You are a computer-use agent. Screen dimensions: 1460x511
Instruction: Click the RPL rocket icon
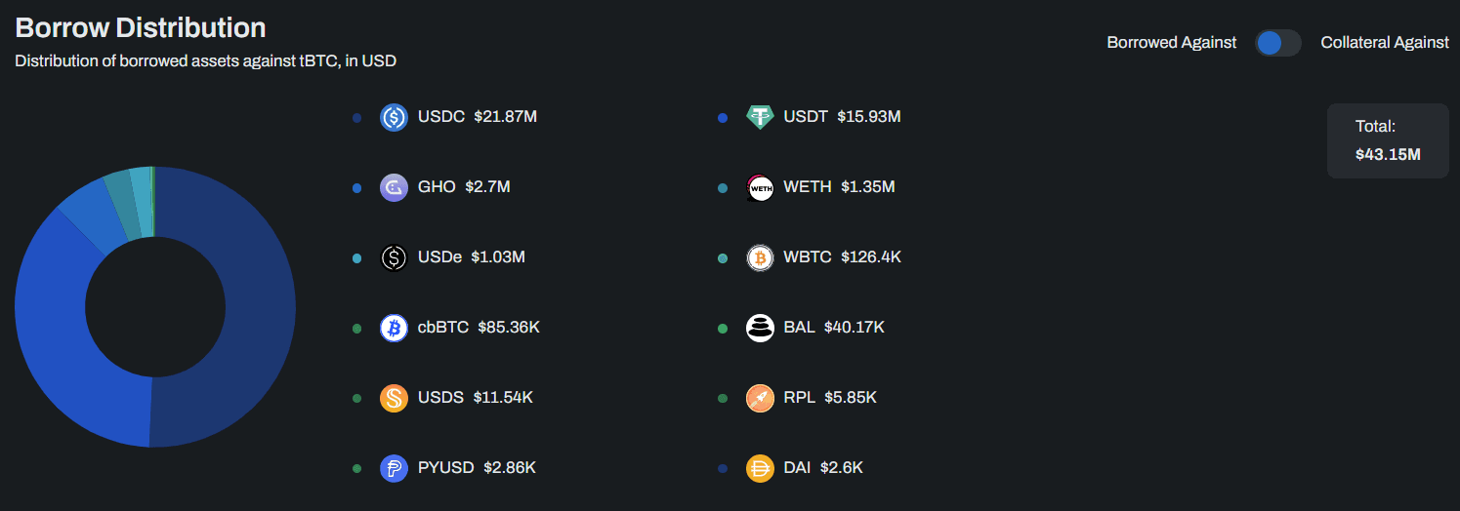point(760,398)
